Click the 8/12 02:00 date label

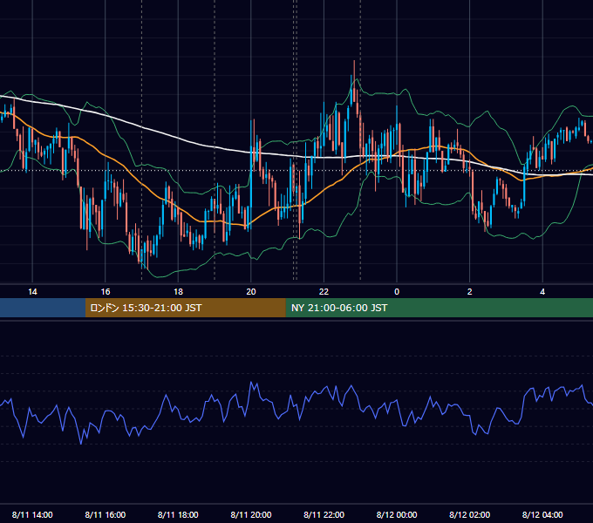coord(470,514)
